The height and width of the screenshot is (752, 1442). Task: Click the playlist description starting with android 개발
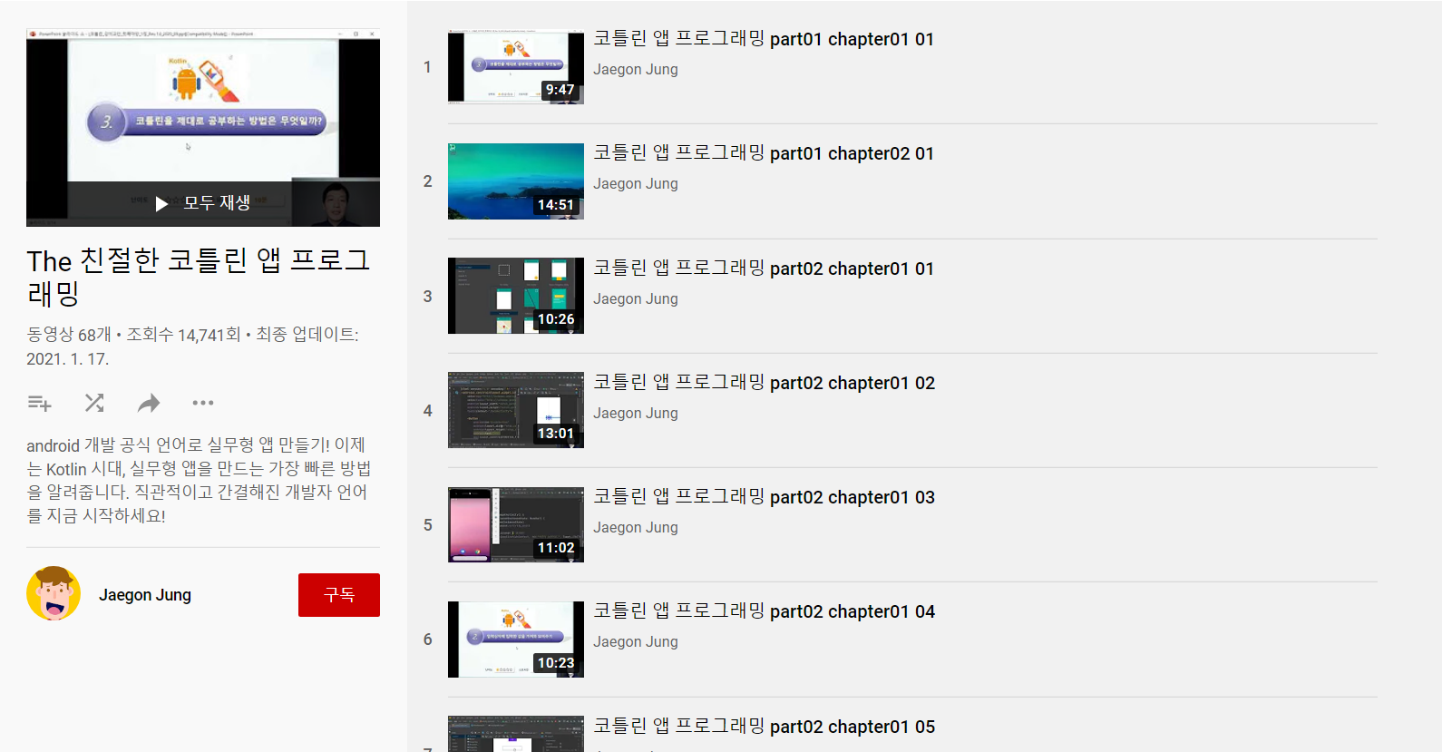tap(199, 480)
